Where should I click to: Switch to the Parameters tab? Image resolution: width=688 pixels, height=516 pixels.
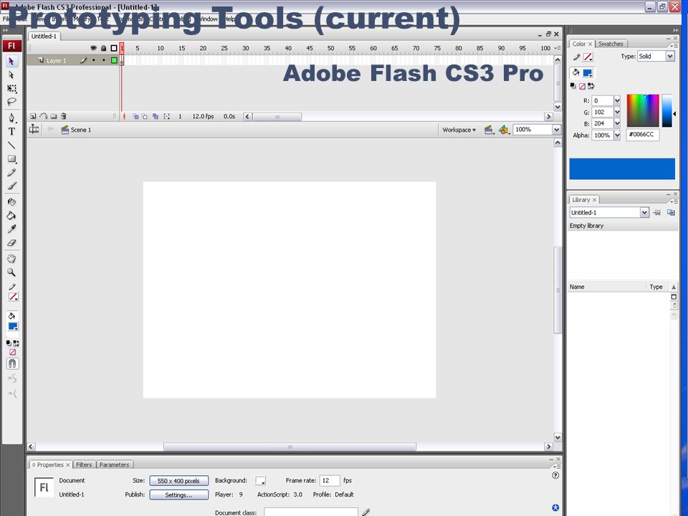(x=114, y=464)
